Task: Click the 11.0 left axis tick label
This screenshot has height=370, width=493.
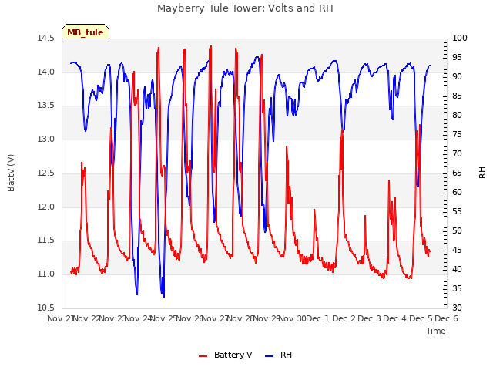Action: pos(45,274)
